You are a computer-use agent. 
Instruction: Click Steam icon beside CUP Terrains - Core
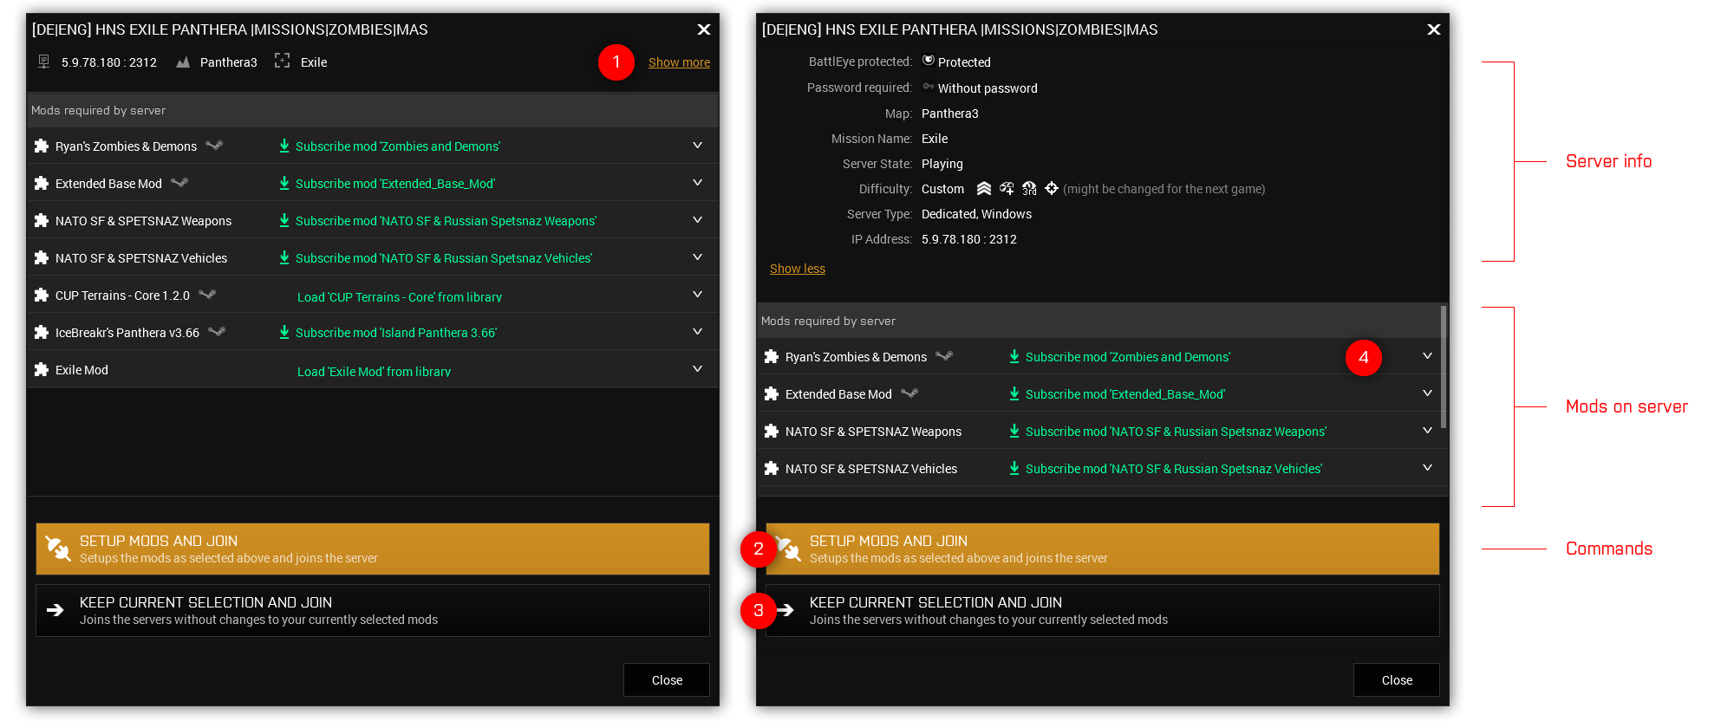pyautogui.click(x=207, y=295)
